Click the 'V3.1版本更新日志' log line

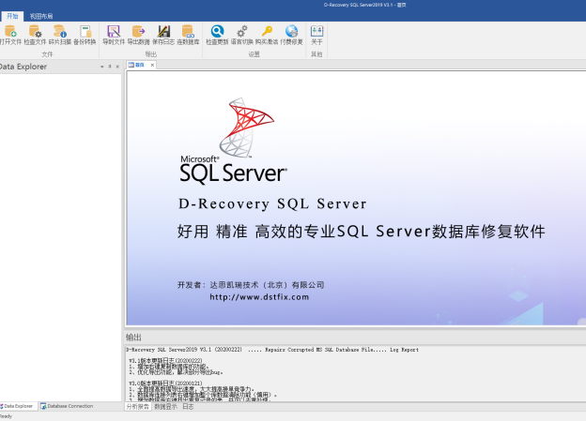click(165, 361)
